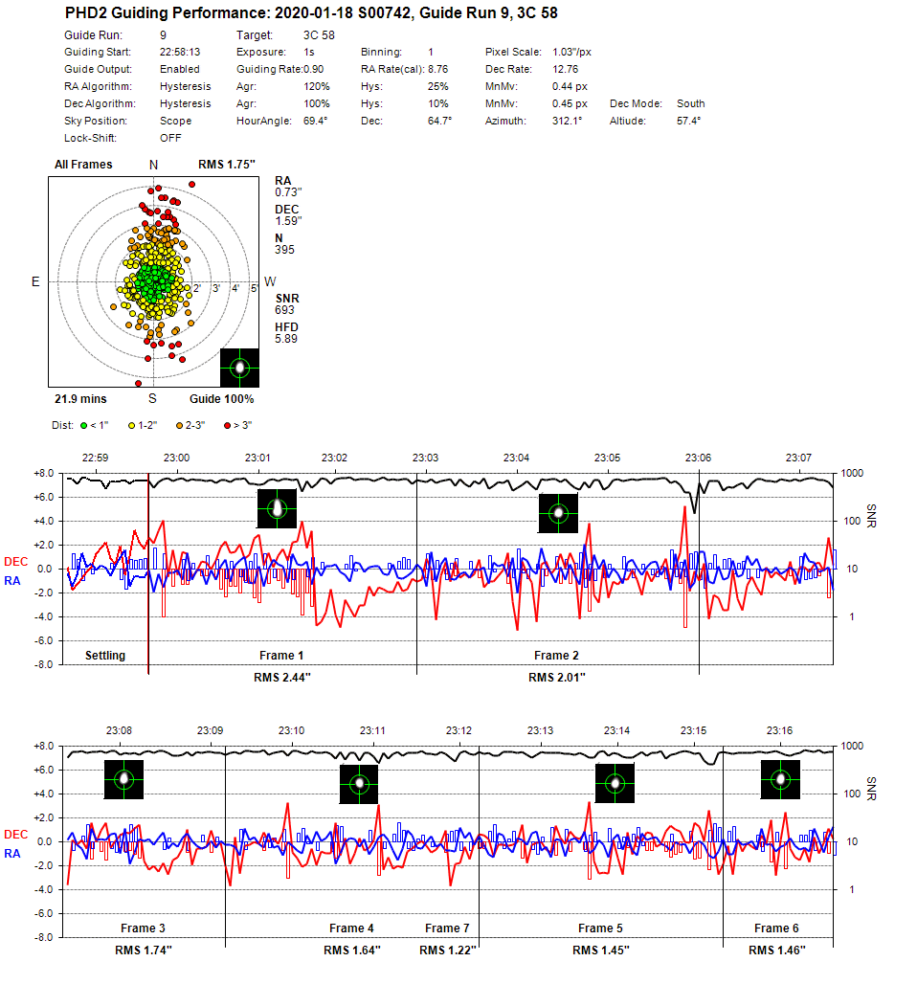The width and height of the screenshot is (917, 984).
Task: Select the Lock-Shift value 'OFF'
Action: pos(170,138)
